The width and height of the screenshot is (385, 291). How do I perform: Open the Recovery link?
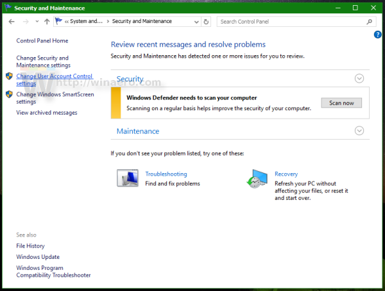coord(286,174)
